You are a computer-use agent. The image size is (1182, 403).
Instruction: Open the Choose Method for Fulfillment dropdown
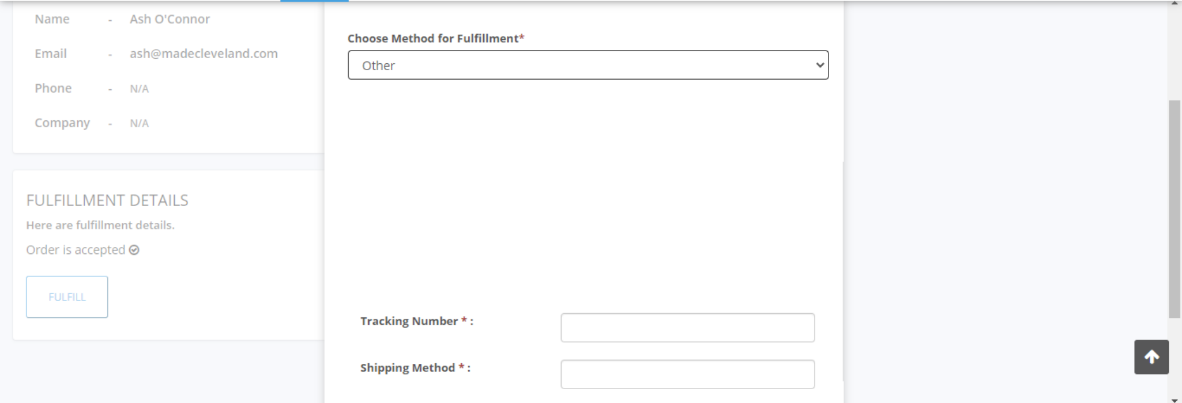click(x=588, y=65)
